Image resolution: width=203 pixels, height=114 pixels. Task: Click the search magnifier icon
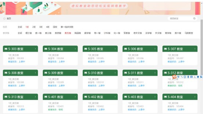pos(194,19)
